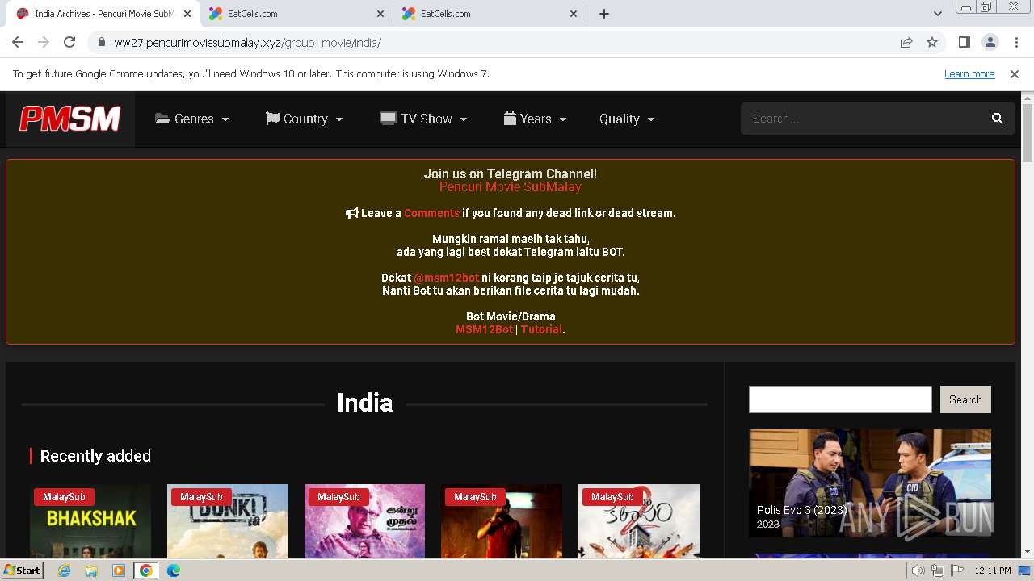
Task: Click the top navigation Search field
Action: [x=861, y=119]
